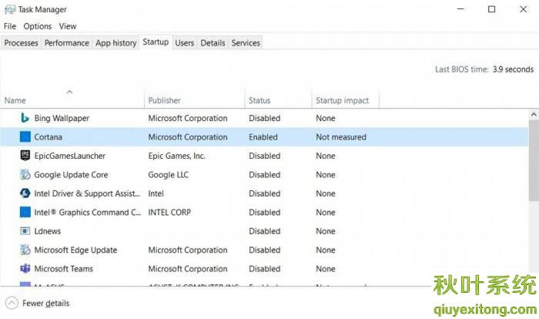The image size is (539, 319).
Task: Click the Task Manager title bar icon
Action: pos(9,9)
